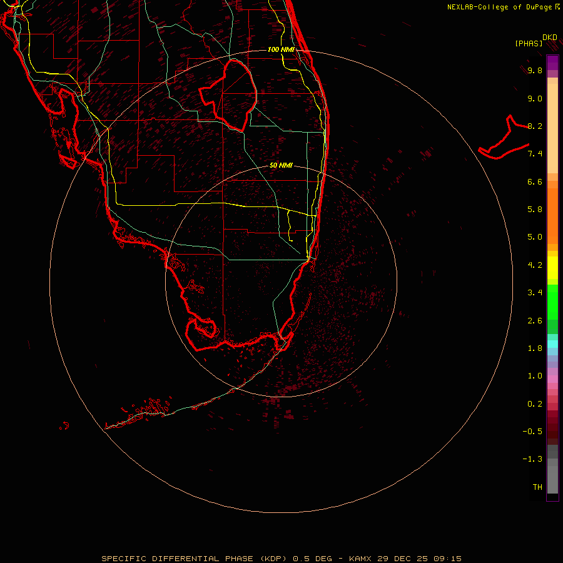Select the gray bottom color bar segment
Screen dimensions: 563x563
click(552, 480)
